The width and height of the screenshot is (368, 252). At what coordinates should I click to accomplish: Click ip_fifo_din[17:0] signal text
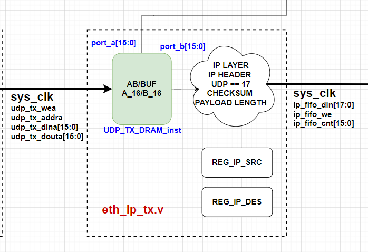(x=324, y=105)
